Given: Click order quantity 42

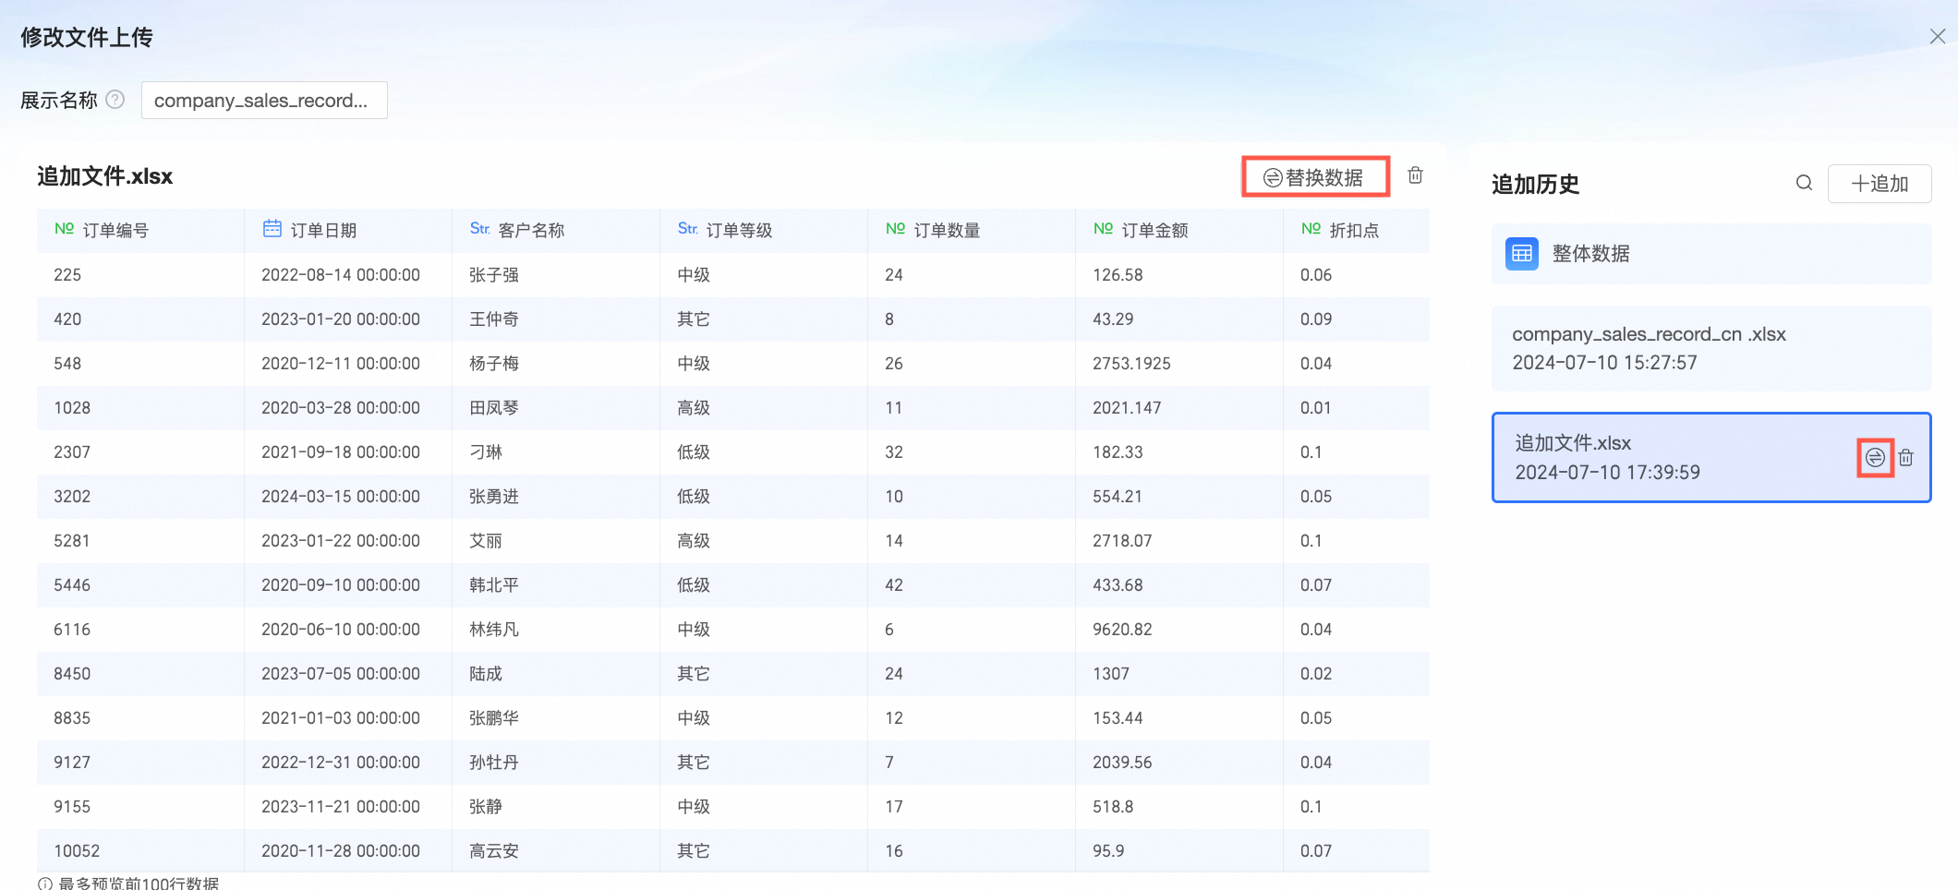Looking at the screenshot, I should click(x=894, y=585).
